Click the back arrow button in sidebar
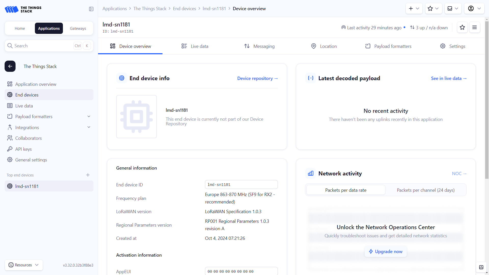This screenshot has width=489, height=275. 10,66
